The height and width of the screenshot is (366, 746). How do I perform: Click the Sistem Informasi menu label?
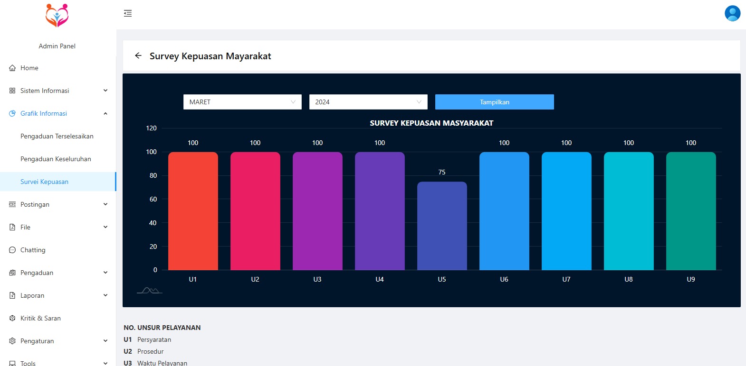click(x=45, y=91)
